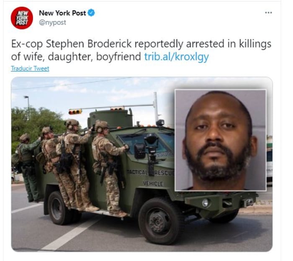Click the rooftop turret on the truck
Image resolution: width=293 pixels, height=261 pixels.
(x=110, y=118)
